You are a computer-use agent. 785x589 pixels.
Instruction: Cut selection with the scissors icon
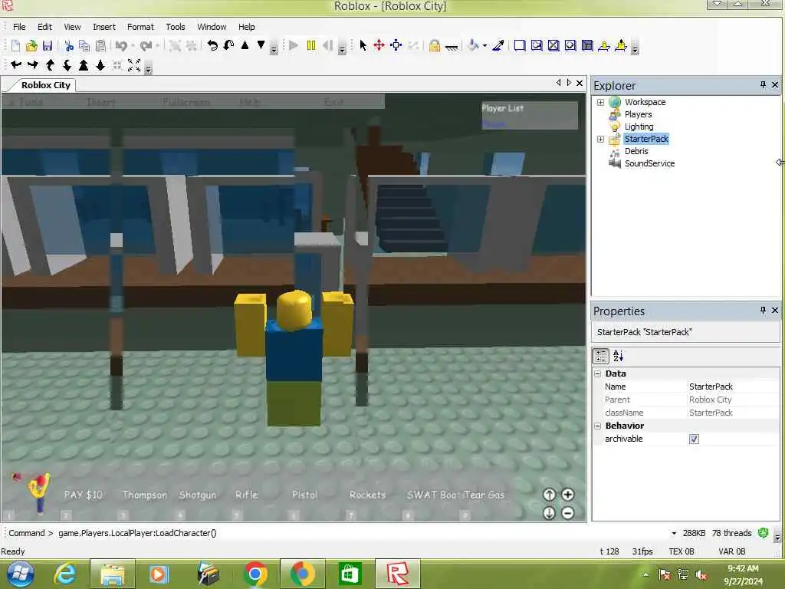[x=69, y=46]
